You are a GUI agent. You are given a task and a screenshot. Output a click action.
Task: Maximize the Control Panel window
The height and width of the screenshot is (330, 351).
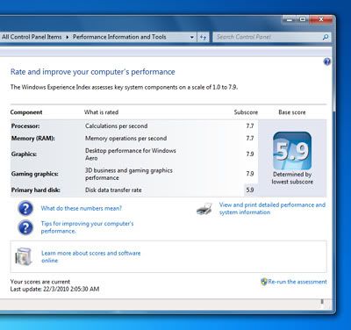point(303,20)
